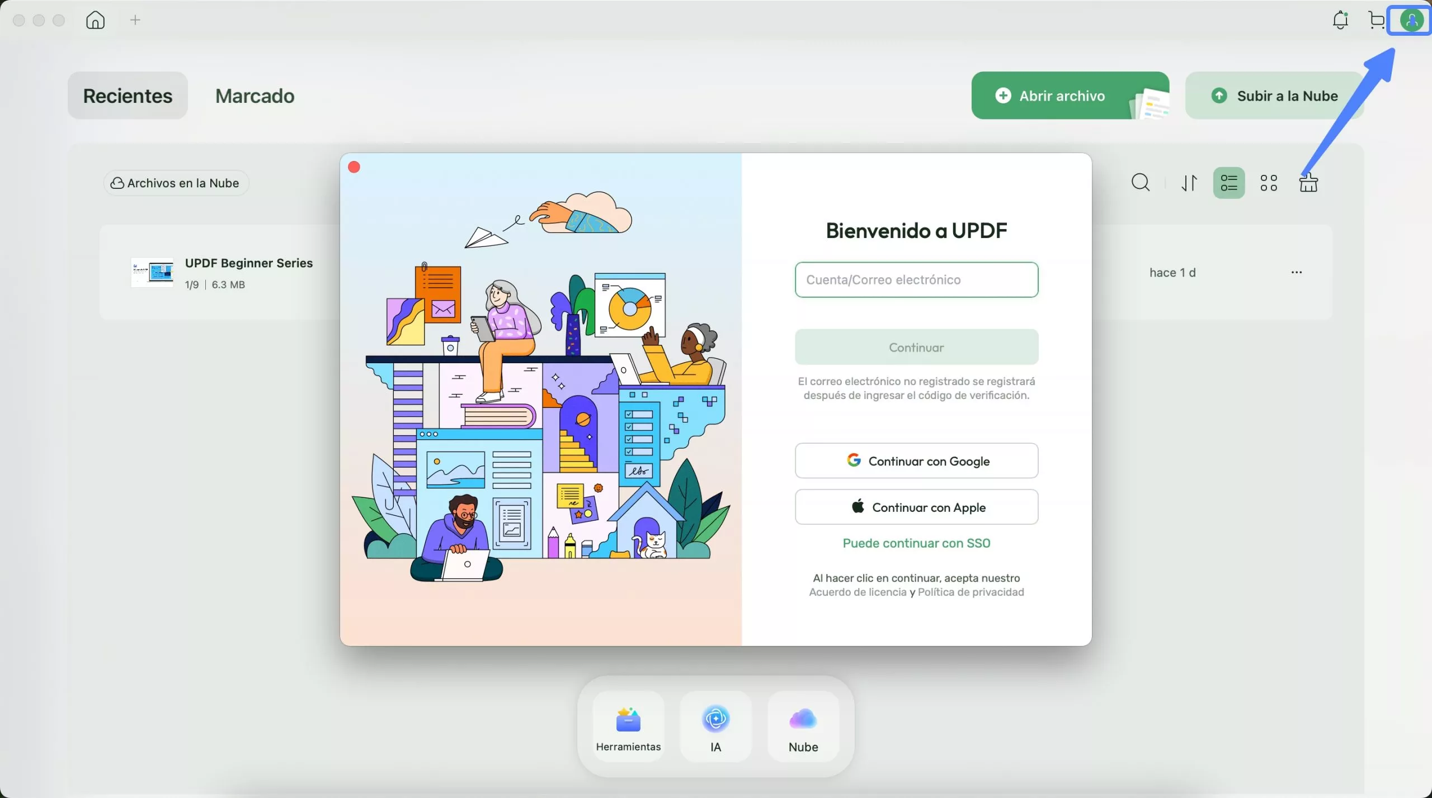Launch the IA assistant
1432x798 pixels.
tap(715, 726)
